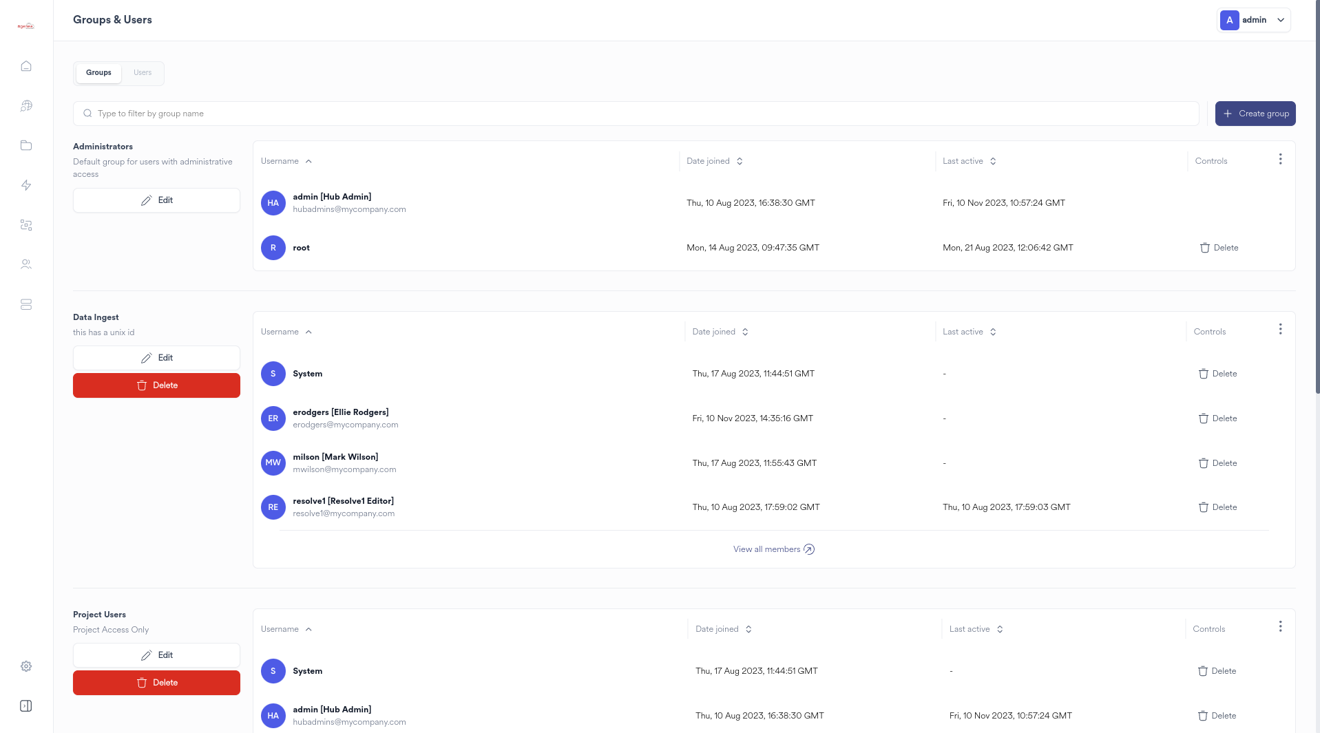Select the globe search icon in sidebar
Image resolution: width=1320 pixels, height=733 pixels.
click(x=25, y=106)
